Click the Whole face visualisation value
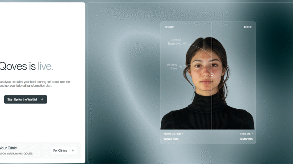 [171, 139]
